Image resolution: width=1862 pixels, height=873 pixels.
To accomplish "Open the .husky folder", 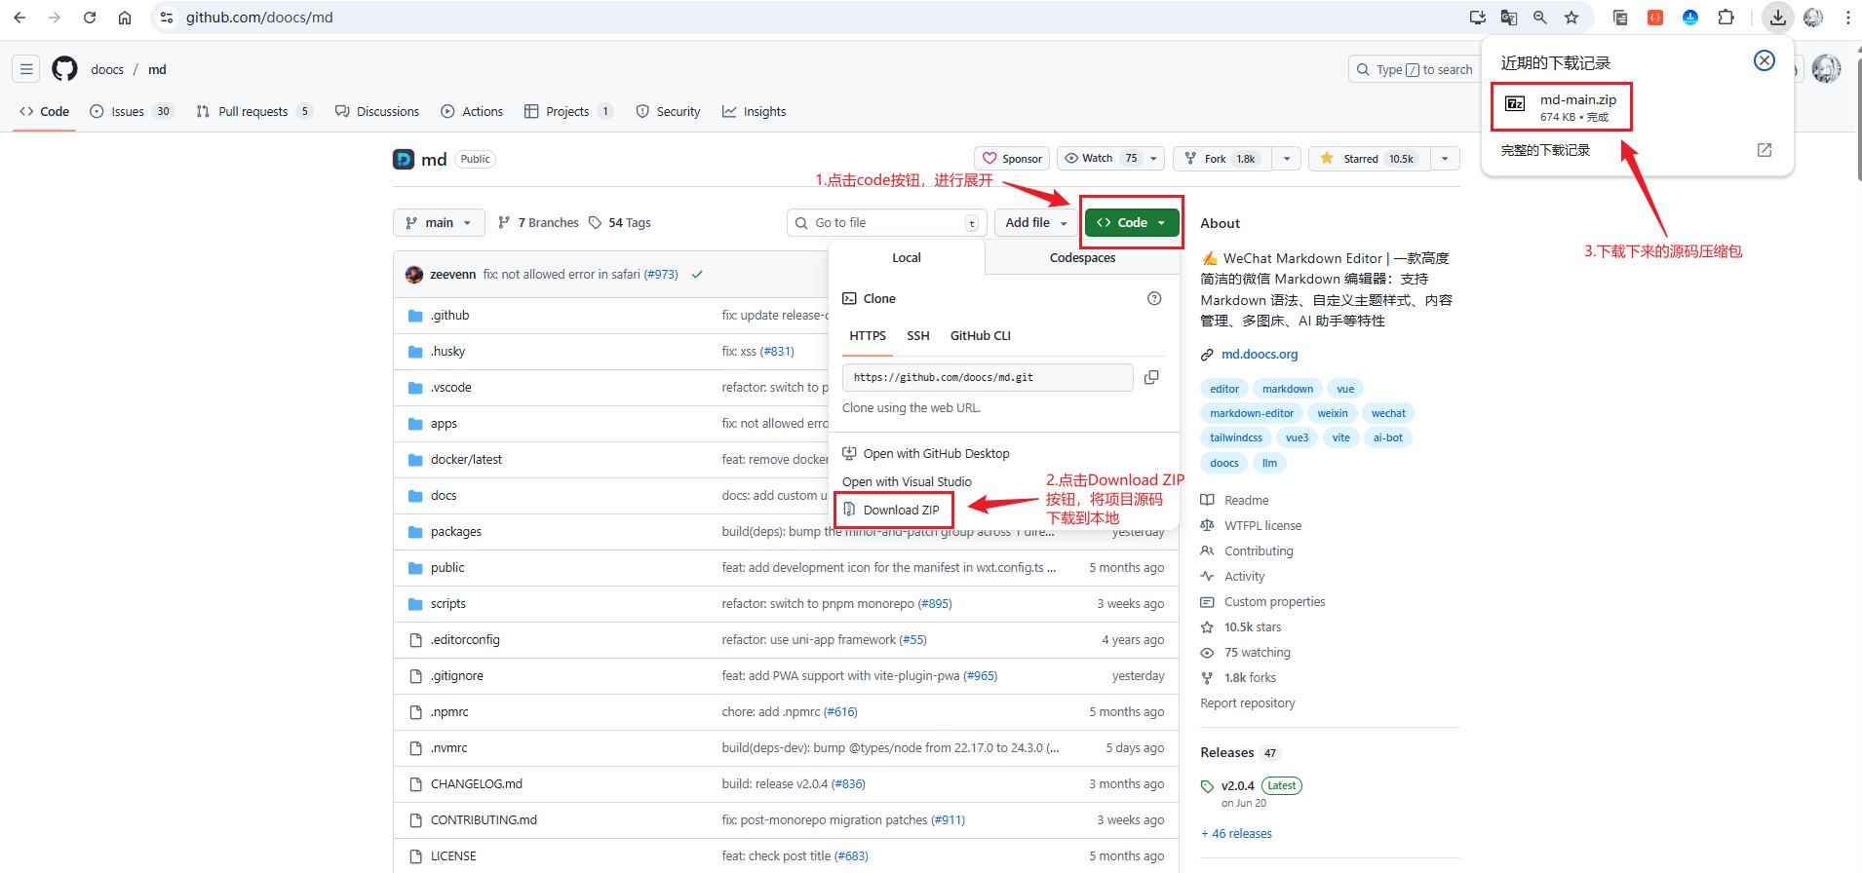I will tap(447, 352).
